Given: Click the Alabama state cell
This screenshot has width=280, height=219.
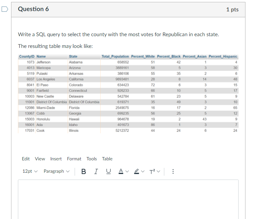Looking at the screenshot, I should (x=76, y=62).
